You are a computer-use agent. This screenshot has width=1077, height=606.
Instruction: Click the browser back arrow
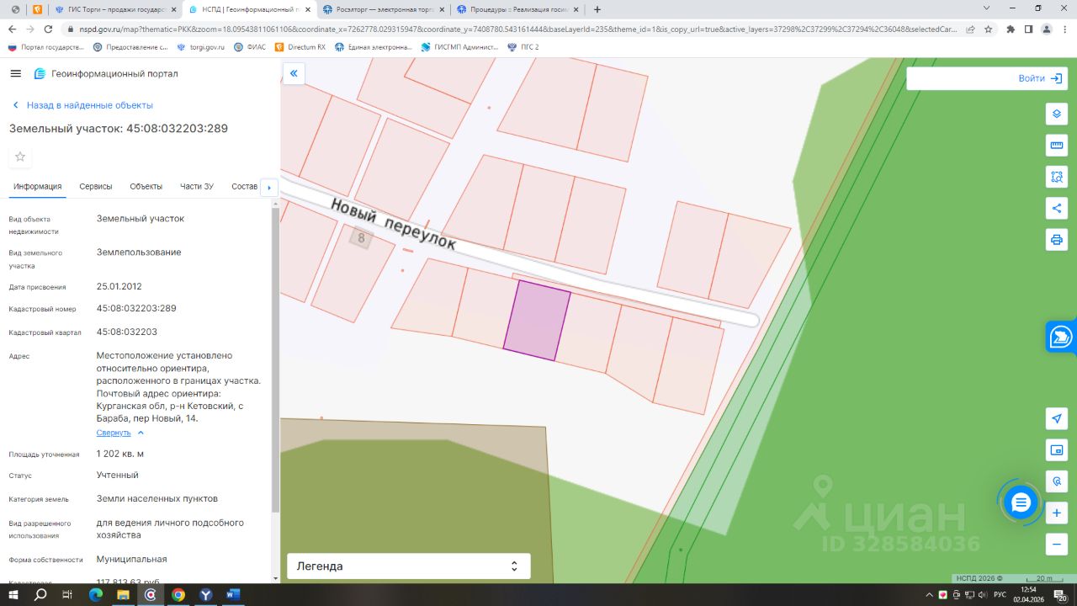point(12,29)
